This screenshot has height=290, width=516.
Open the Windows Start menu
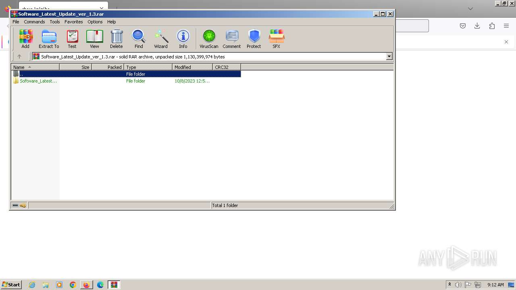point(11,285)
